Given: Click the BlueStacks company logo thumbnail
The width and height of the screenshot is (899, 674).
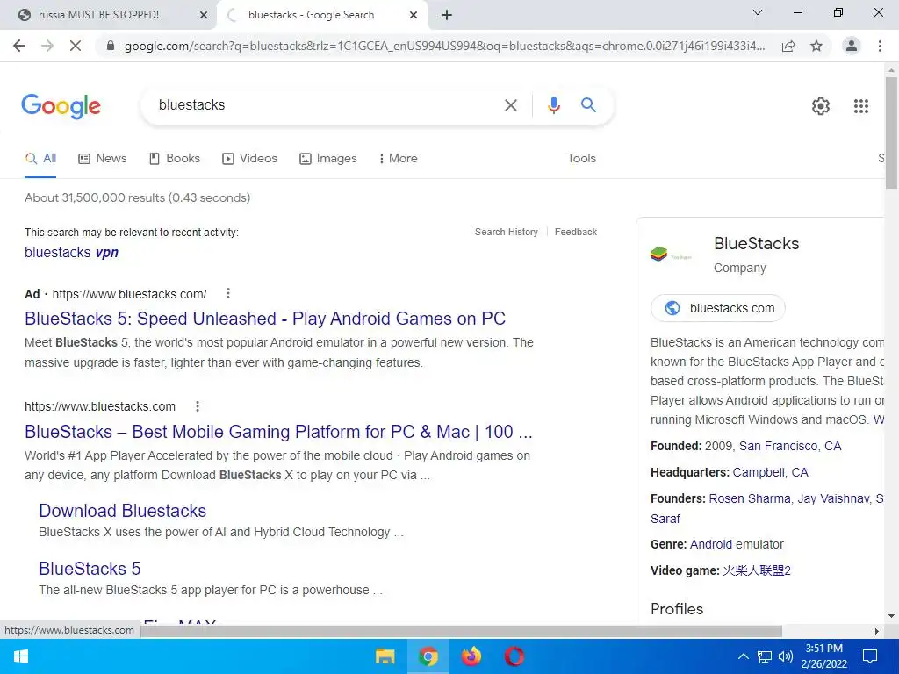Looking at the screenshot, I should click(672, 254).
